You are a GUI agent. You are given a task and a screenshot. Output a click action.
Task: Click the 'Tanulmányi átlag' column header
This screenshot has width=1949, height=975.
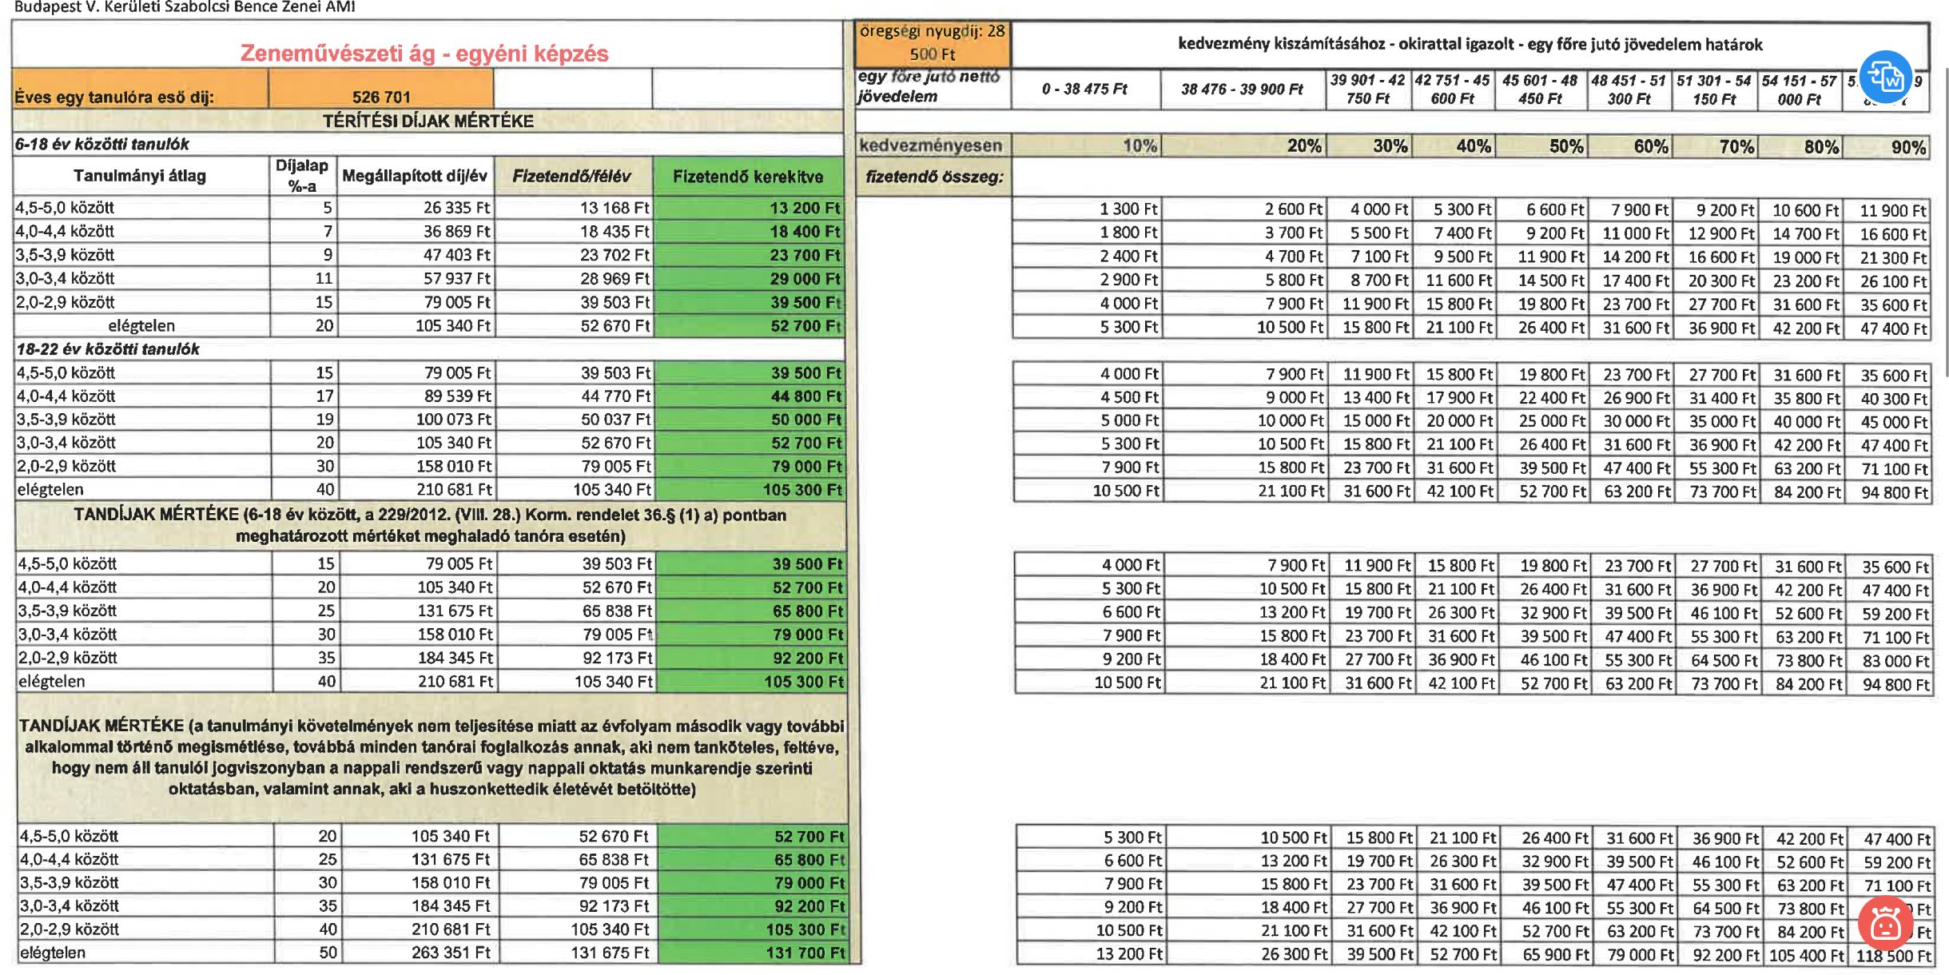point(140,176)
